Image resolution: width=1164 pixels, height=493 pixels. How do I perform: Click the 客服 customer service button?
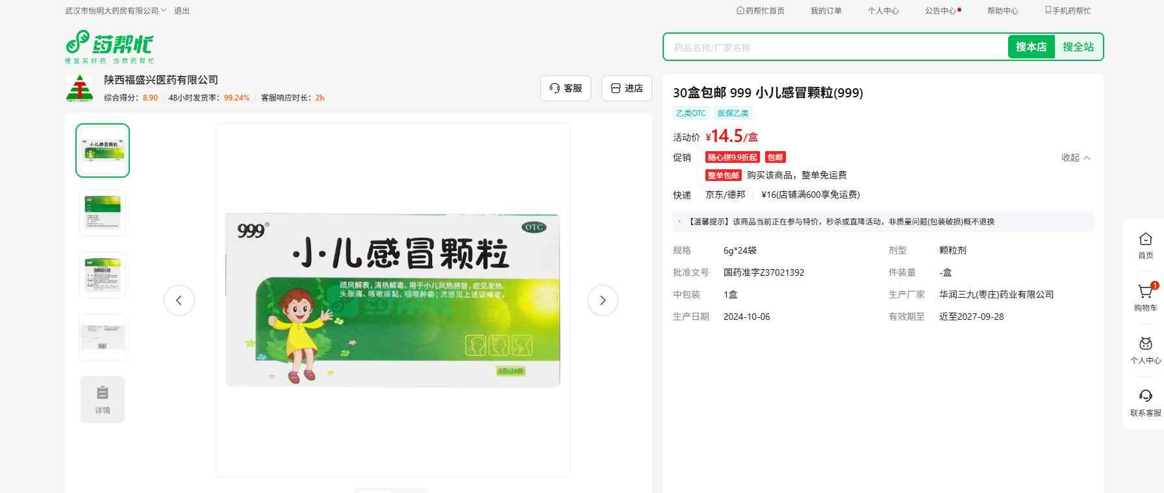point(565,88)
